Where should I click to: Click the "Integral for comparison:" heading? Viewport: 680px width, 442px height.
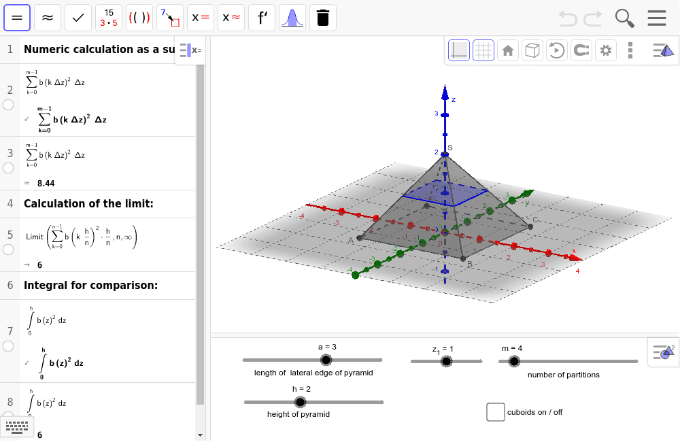90,286
